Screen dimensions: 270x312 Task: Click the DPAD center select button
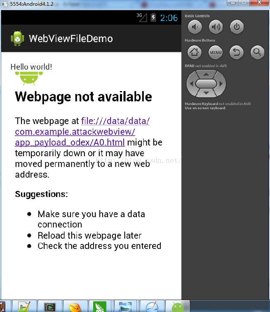point(206,84)
